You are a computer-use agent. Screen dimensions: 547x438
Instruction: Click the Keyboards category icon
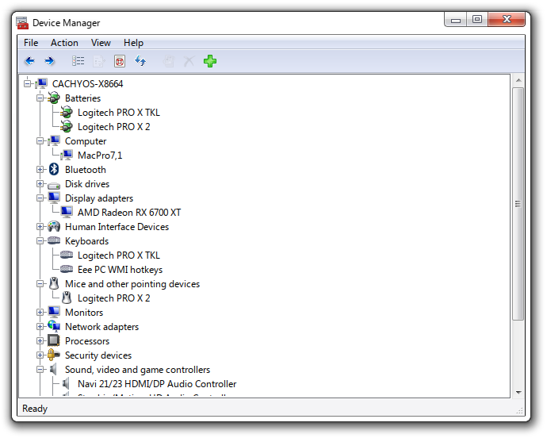(x=54, y=240)
